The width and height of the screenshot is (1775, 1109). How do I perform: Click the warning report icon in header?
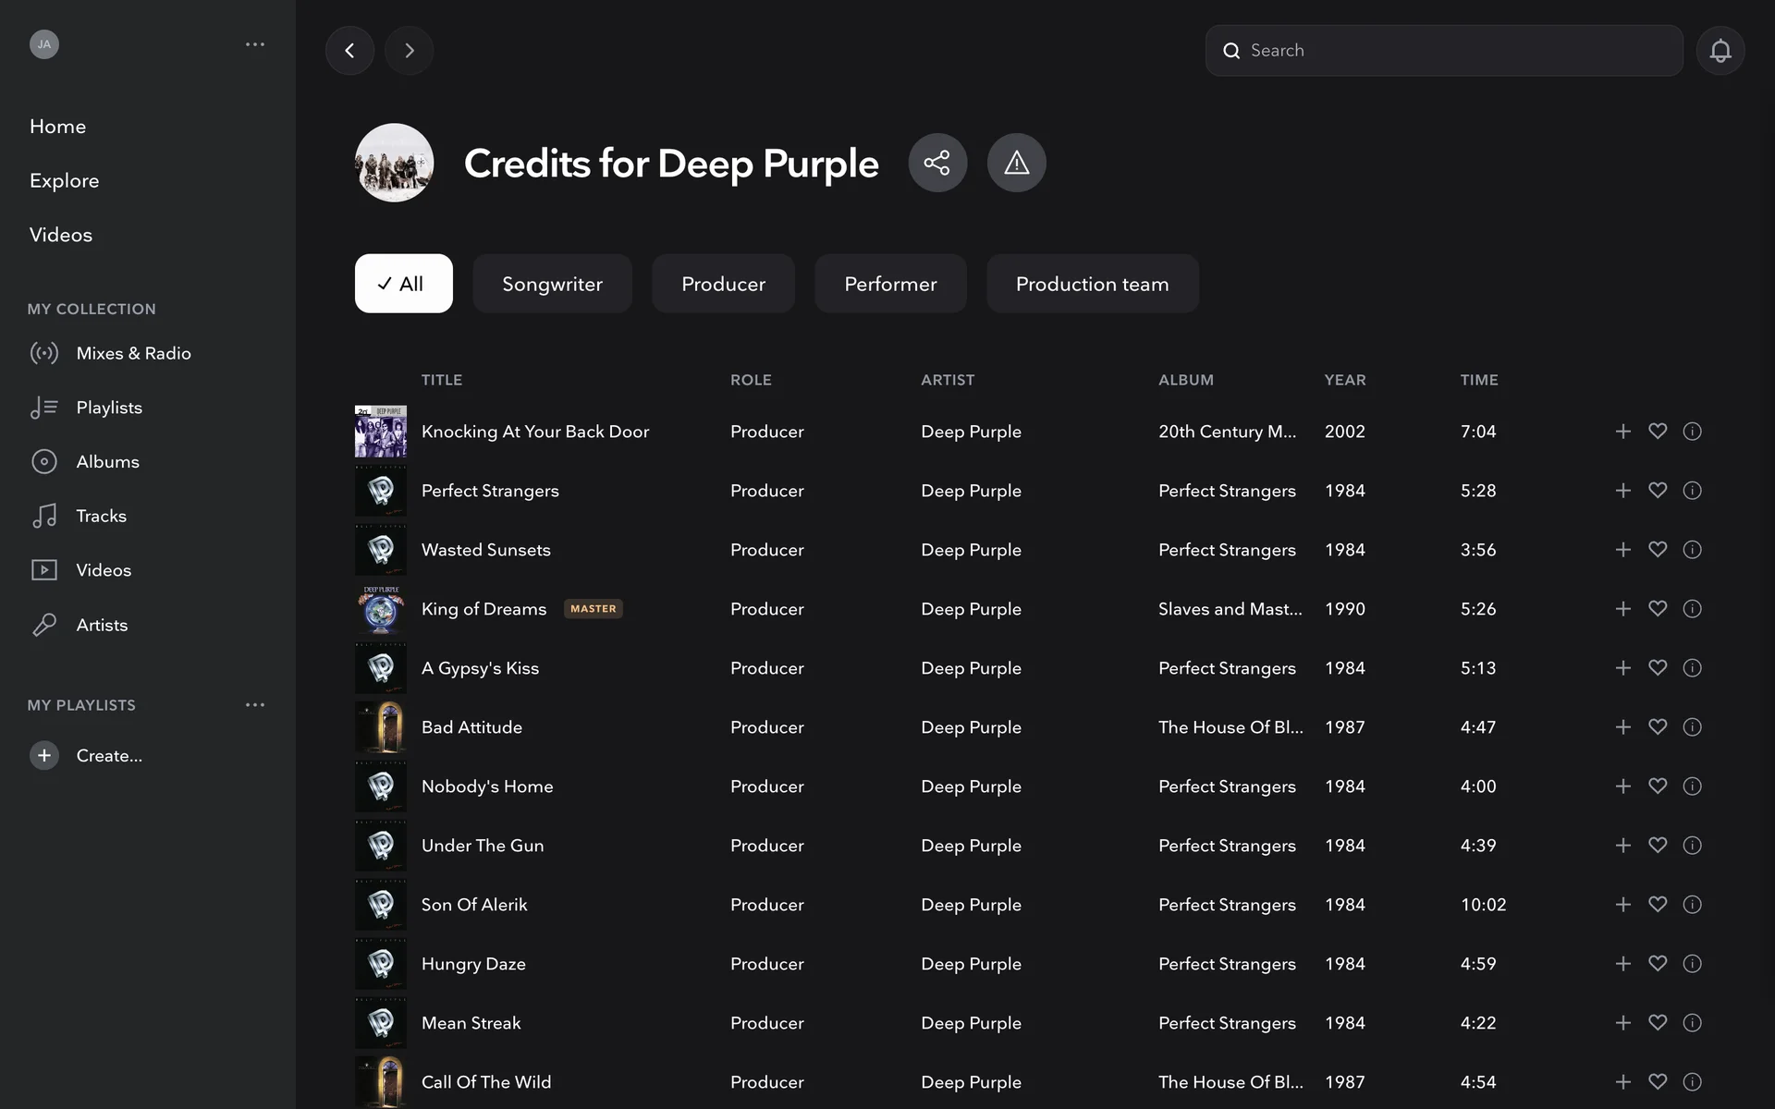(1016, 163)
